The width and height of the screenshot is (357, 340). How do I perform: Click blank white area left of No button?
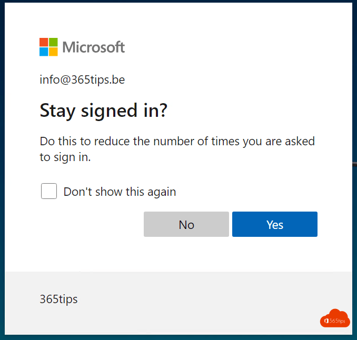point(90,225)
